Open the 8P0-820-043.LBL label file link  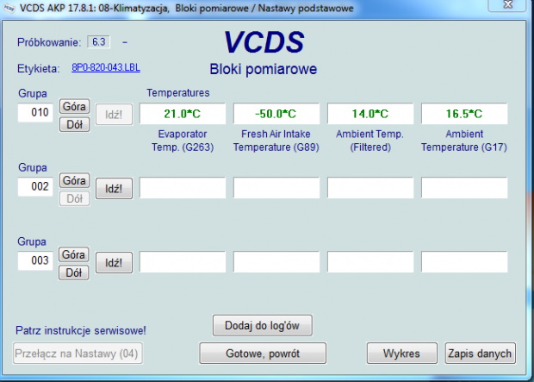point(106,67)
